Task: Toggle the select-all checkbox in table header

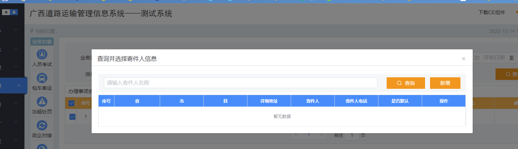Action: point(71,103)
